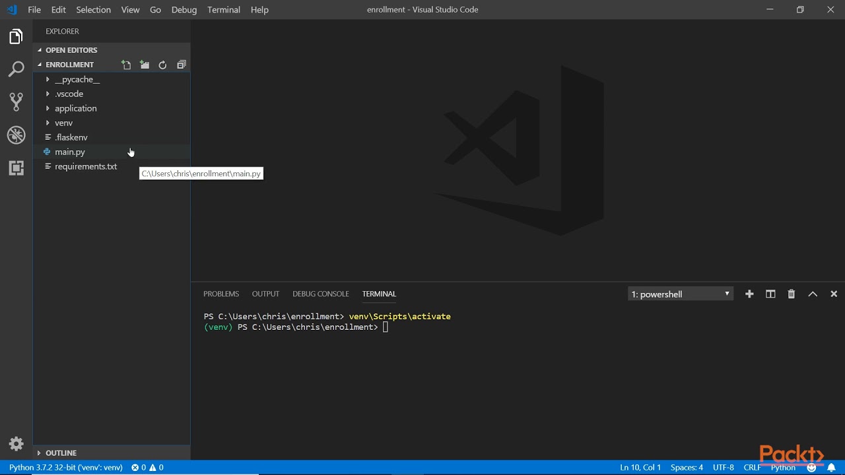
Task: Open the Help menu
Action: pos(259,10)
